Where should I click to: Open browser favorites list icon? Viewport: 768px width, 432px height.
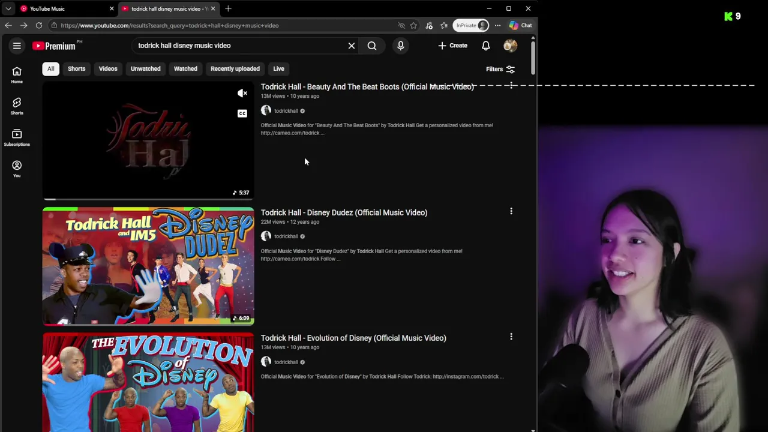pos(444,25)
